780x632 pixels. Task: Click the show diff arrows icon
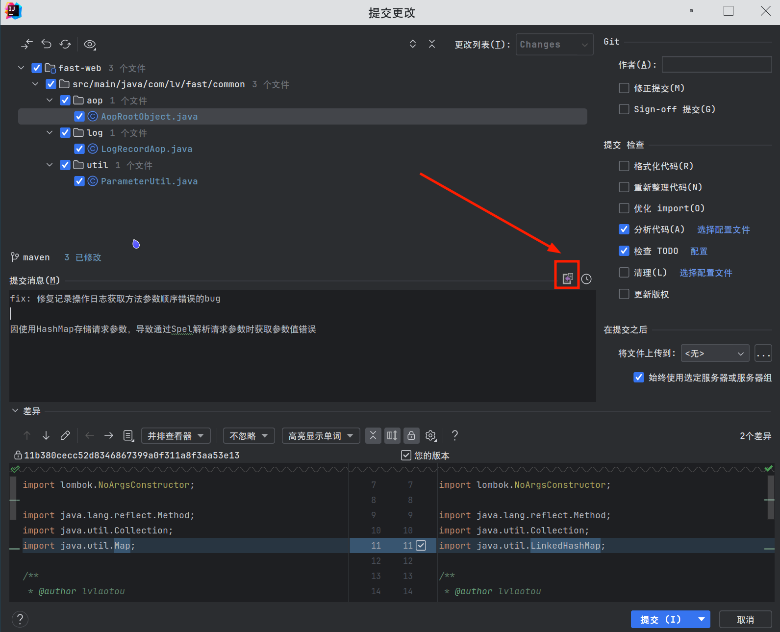(27, 44)
